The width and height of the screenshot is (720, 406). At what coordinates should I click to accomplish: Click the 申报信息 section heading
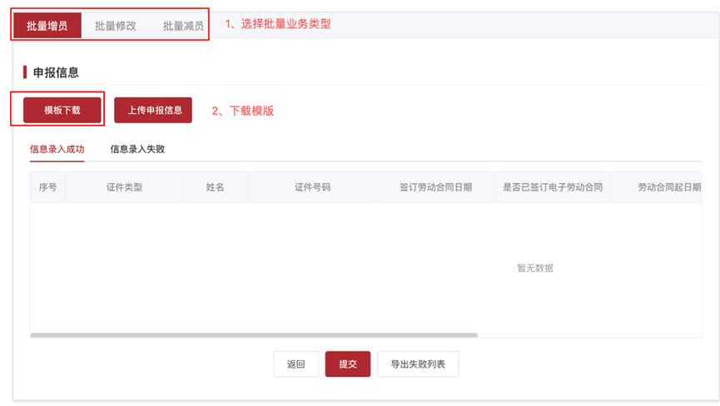tap(56, 72)
